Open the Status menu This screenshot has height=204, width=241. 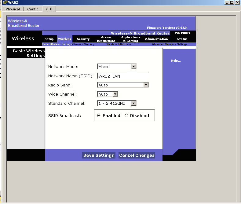pyautogui.click(x=182, y=39)
